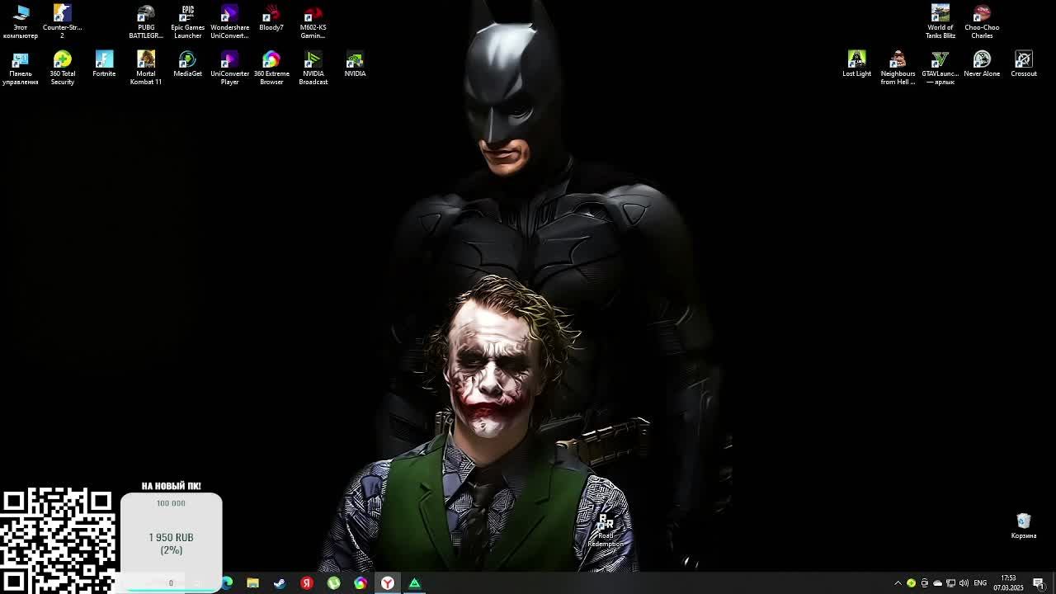Select the Fortnite desktop shortcut

(104, 64)
